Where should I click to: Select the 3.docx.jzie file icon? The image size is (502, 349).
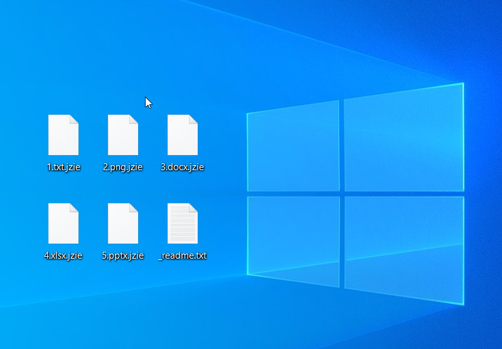pyautogui.click(x=183, y=135)
